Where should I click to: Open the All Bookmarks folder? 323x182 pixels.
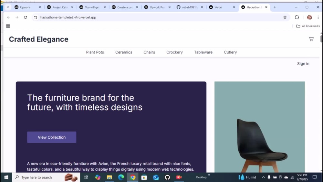pyautogui.click(x=308, y=26)
